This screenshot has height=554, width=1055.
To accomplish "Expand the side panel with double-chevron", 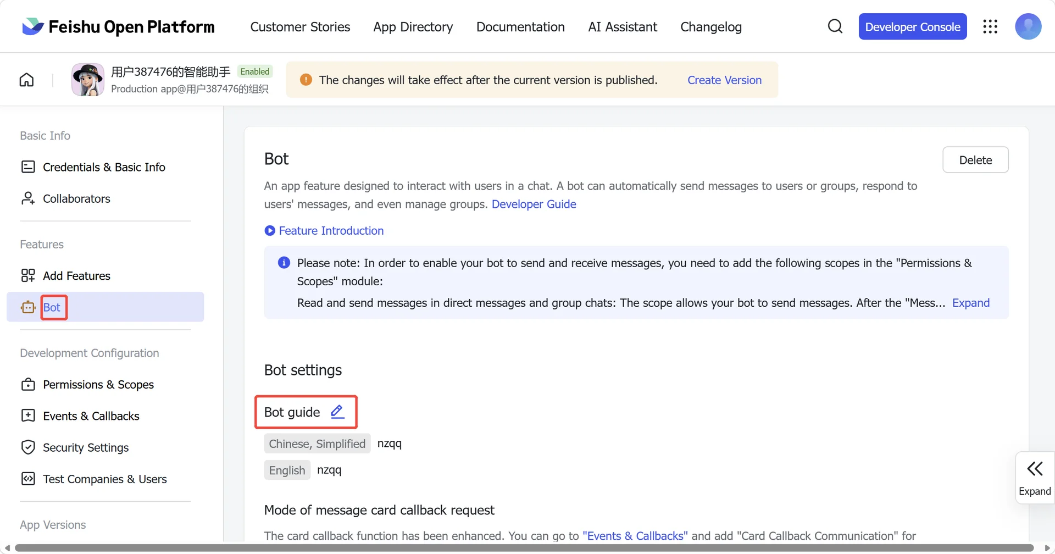I will click(1035, 477).
